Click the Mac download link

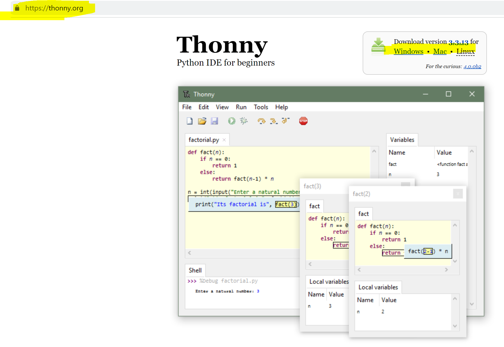(440, 52)
